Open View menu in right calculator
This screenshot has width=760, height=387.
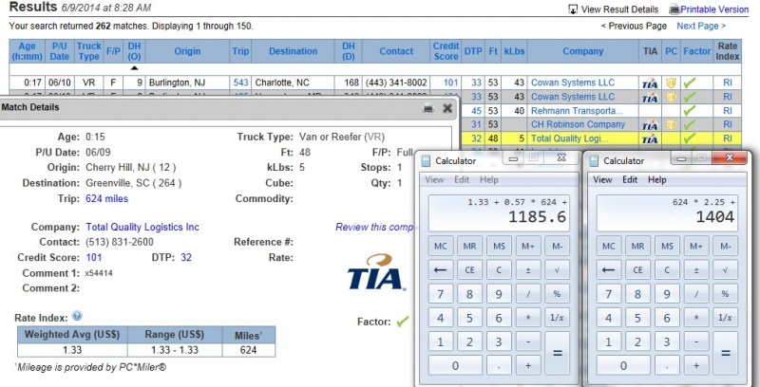click(602, 179)
